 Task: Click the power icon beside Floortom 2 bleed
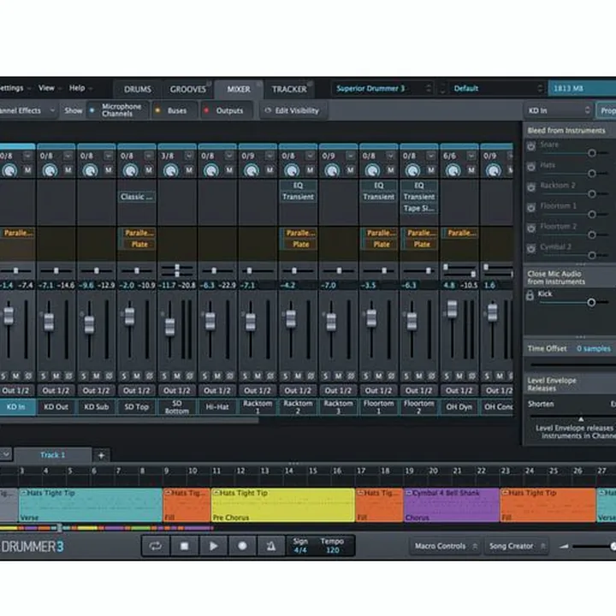[531, 228]
